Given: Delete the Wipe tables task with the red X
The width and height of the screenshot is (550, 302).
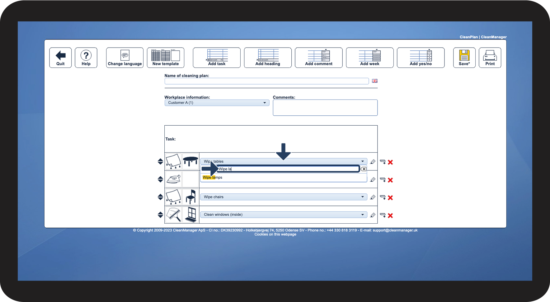Looking at the screenshot, I should [x=390, y=162].
